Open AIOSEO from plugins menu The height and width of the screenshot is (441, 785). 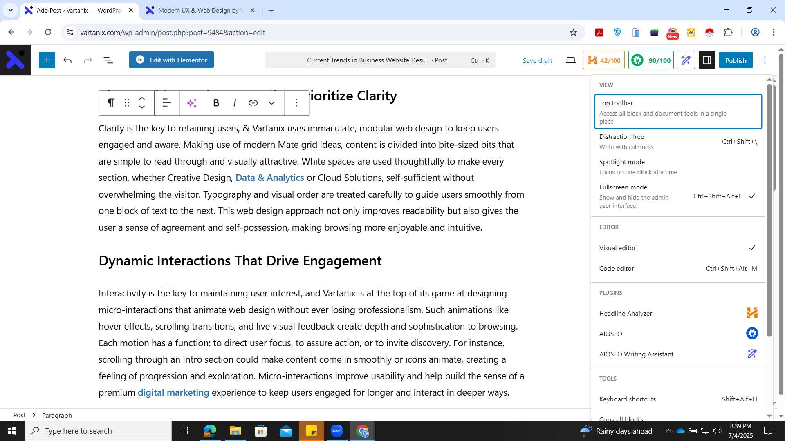tap(678, 334)
